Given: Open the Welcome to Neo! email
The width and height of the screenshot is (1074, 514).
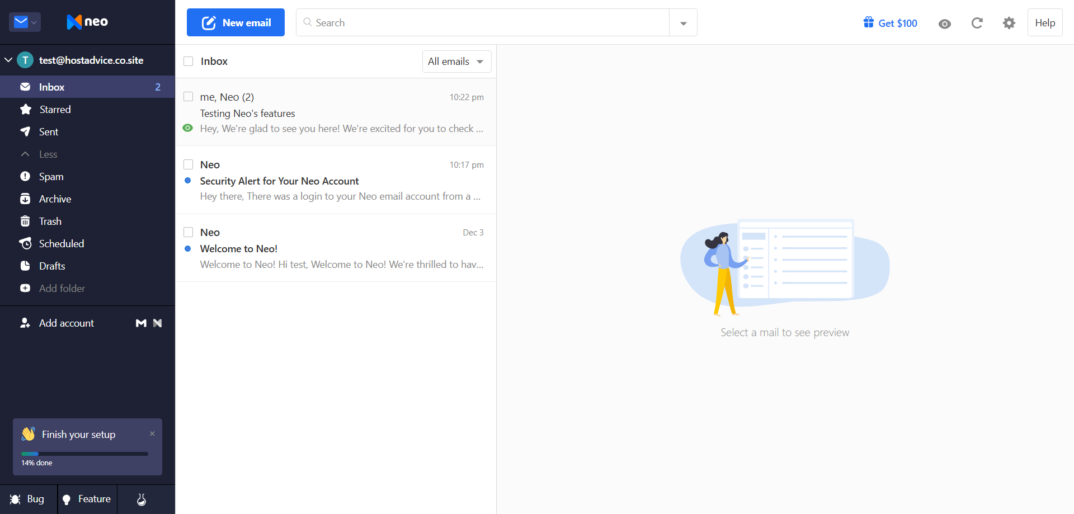Looking at the screenshot, I should click(x=336, y=248).
